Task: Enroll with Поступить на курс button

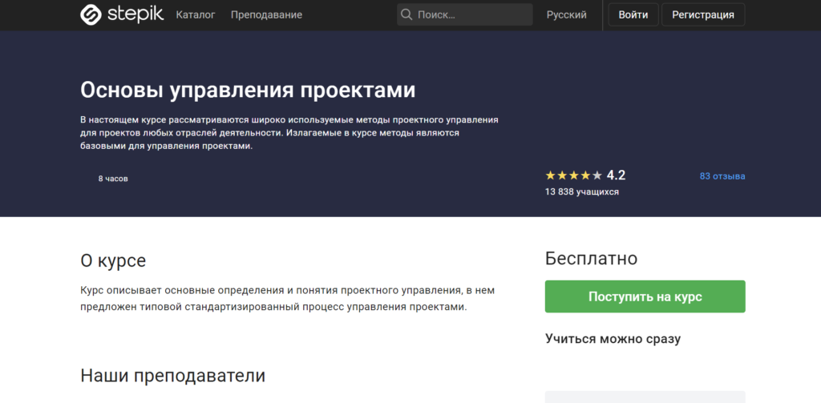Action: 645,296
